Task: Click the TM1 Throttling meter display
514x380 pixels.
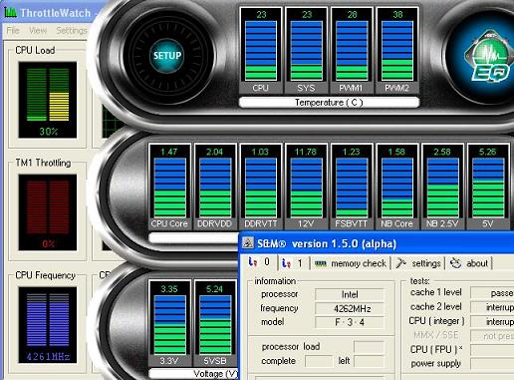Action: pos(48,212)
